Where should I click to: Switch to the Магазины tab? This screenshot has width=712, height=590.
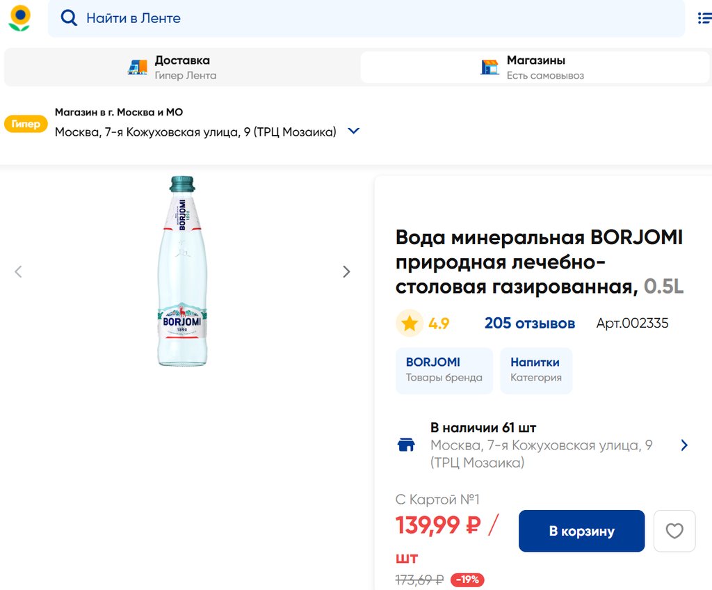(x=534, y=67)
